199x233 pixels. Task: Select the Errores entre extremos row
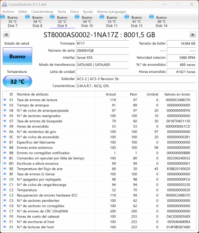tap(97, 147)
